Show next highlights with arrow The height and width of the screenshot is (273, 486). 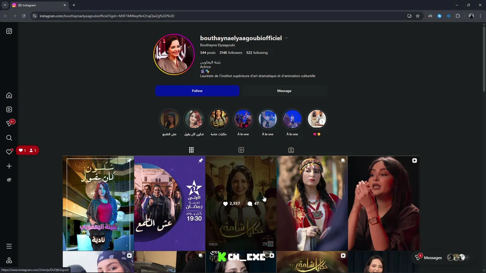pos(322,121)
